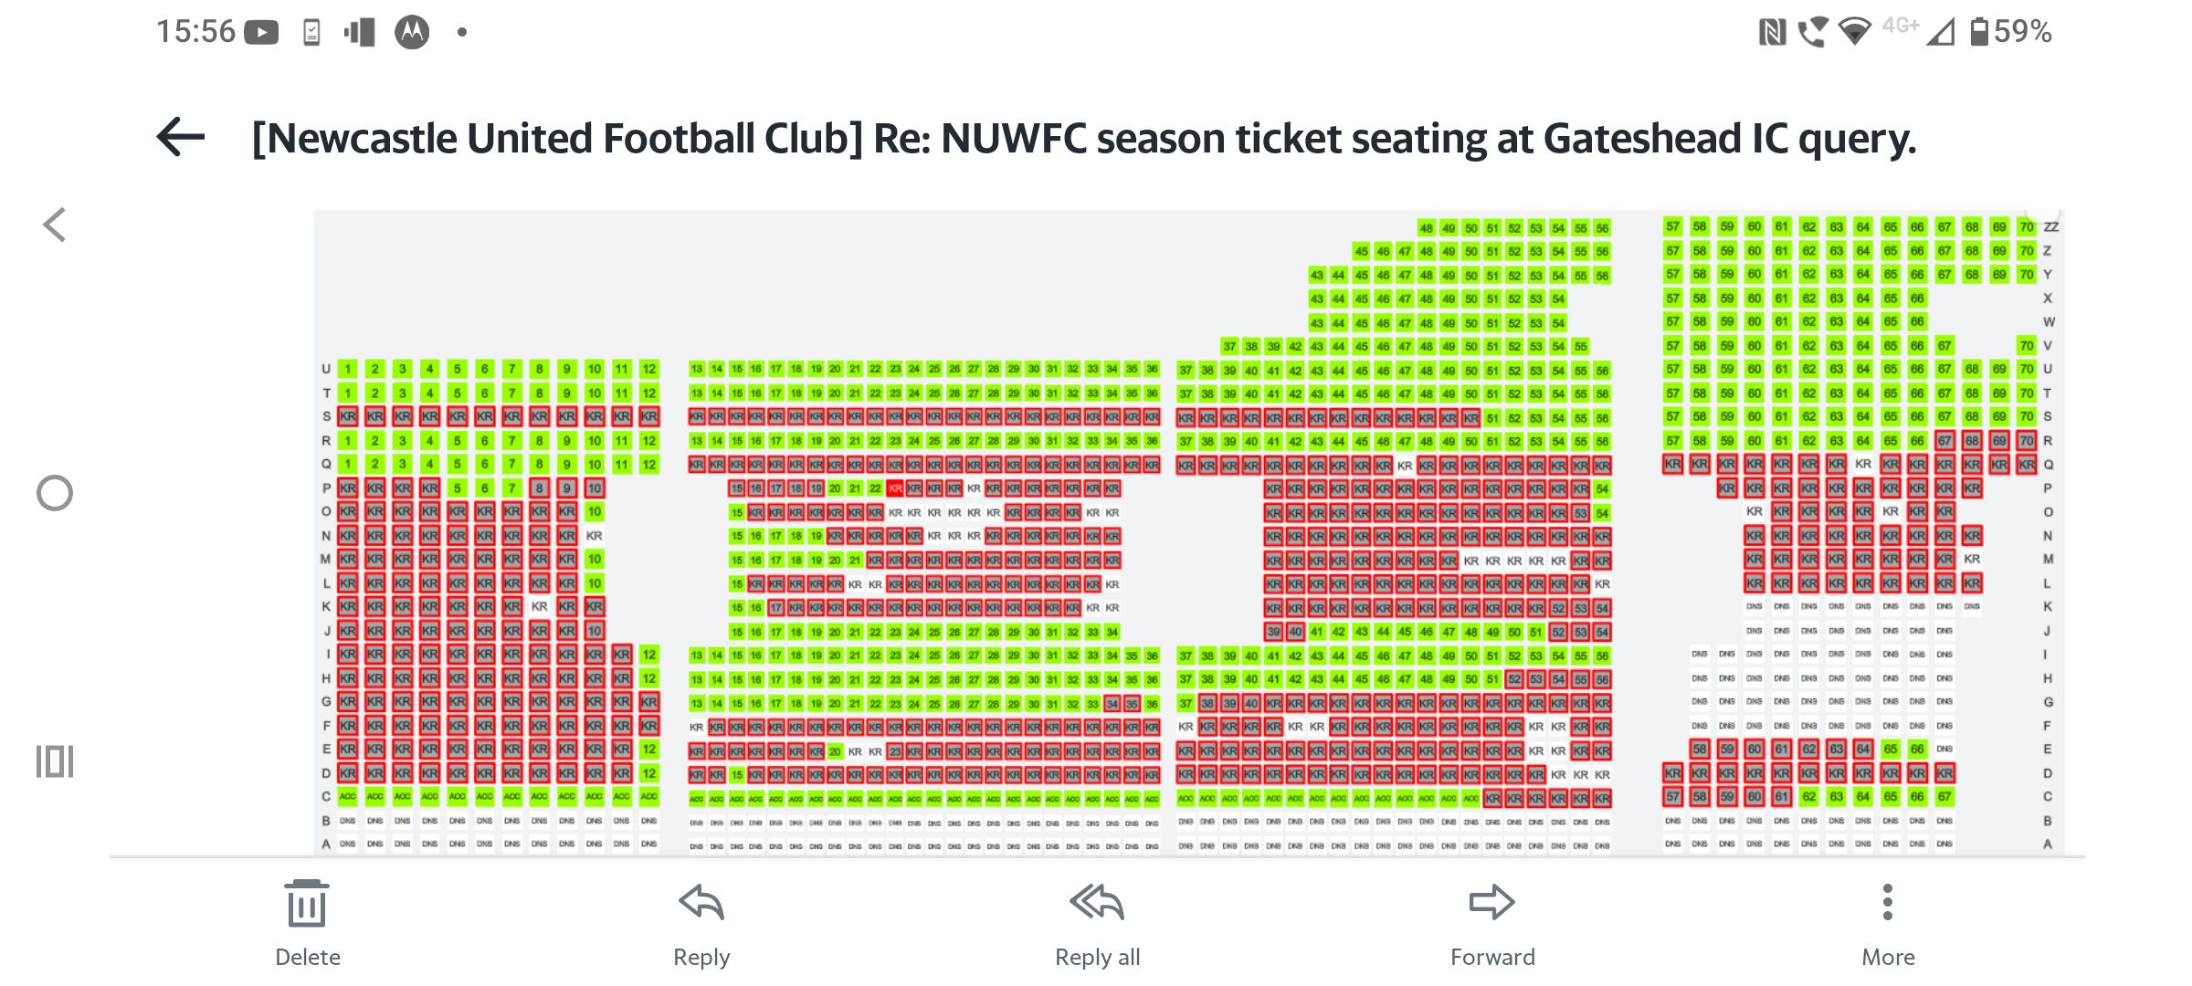2192x986 pixels.
Task: Tap the Android back chevron on left edge
Action: pyautogui.click(x=55, y=225)
